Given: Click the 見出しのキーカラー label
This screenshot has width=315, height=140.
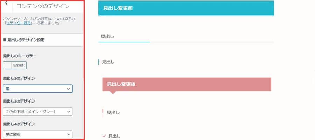Looking at the screenshot, I should point(20,56).
